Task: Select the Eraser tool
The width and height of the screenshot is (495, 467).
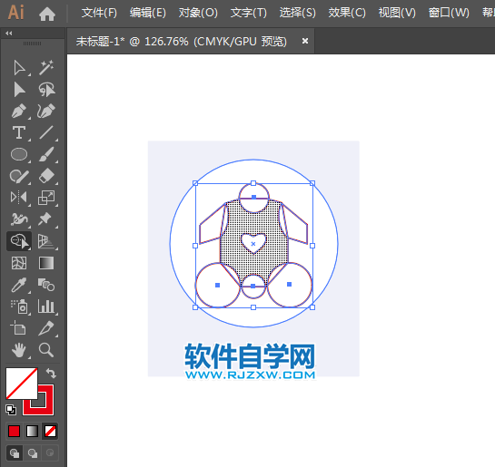Action: tap(46, 176)
